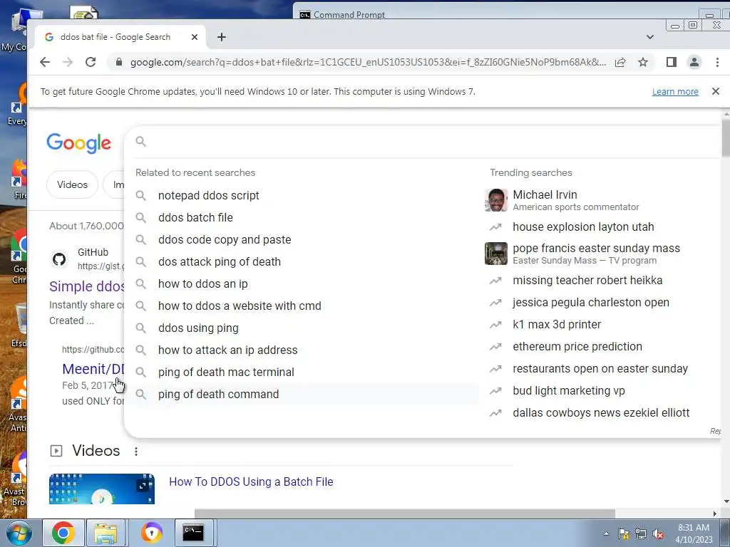The image size is (730, 547).
Task: Open trending 'ethereum price prediction'
Action: coord(577,347)
